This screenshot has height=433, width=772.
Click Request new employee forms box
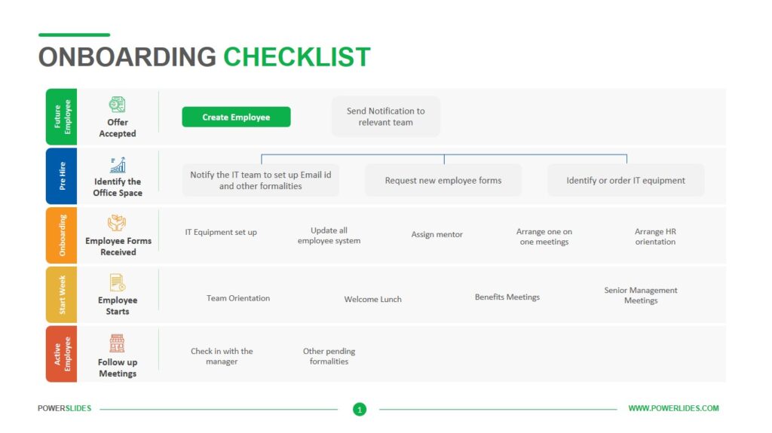click(x=443, y=181)
